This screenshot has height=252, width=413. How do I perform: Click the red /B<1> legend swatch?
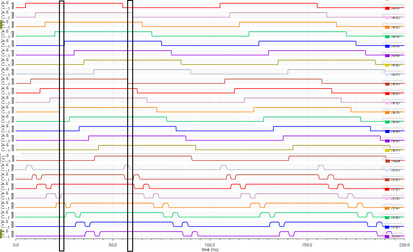click(x=387, y=94)
